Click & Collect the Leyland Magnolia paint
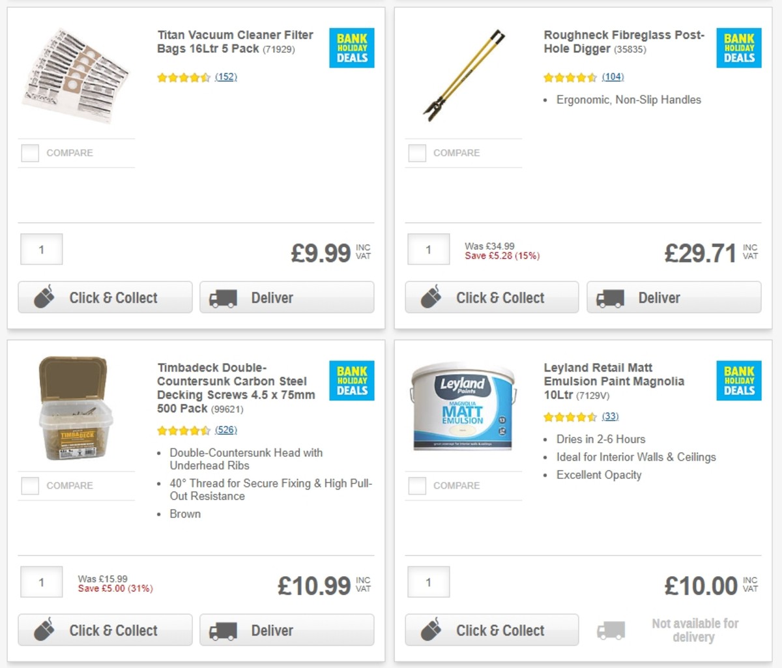This screenshot has height=668, width=782. [x=492, y=630]
